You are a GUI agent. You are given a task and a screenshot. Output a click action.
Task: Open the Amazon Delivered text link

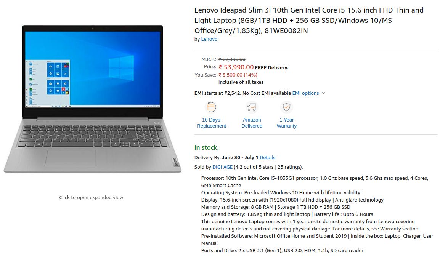(252, 123)
